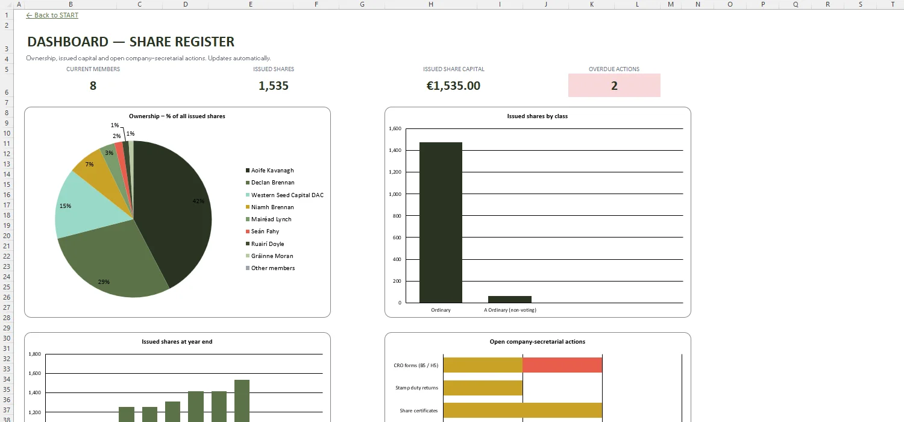The height and width of the screenshot is (422, 904).
Task: Select the gold CRO forms bar segment
Action: click(x=483, y=365)
